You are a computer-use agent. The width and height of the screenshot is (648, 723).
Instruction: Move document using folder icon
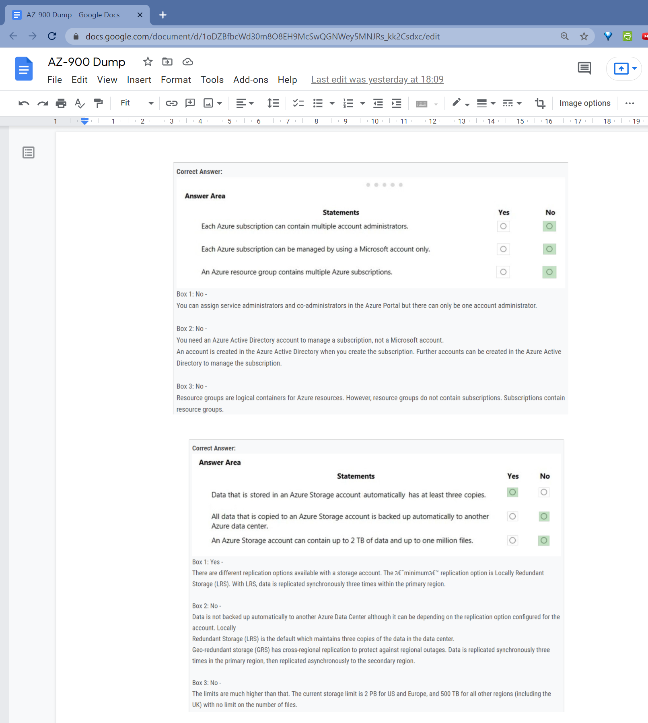tap(167, 62)
